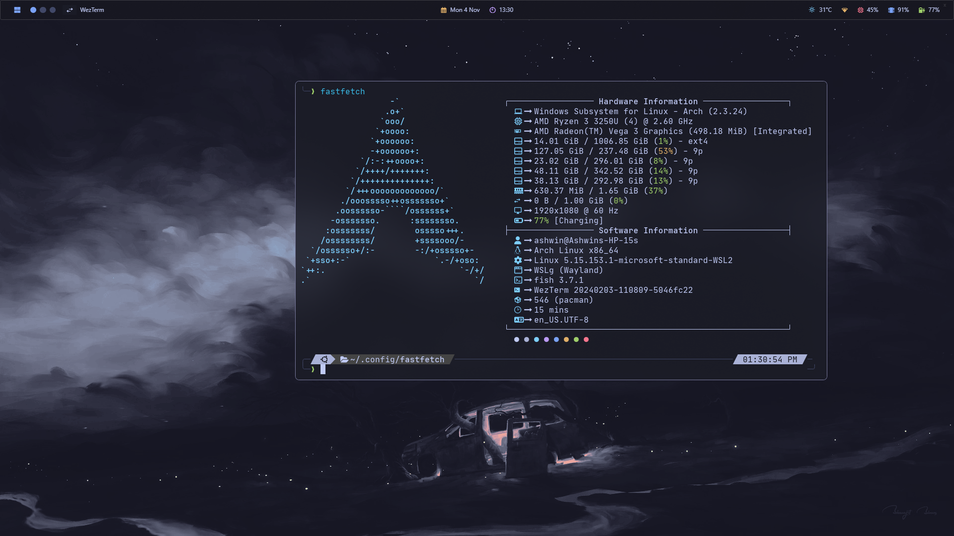Click the folder icon in the prompt path
This screenshot has height=536, width=954.
pos(344,359)
